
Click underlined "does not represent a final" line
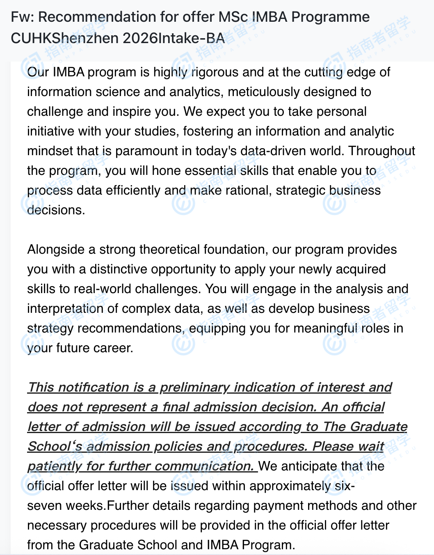(206, 407)
